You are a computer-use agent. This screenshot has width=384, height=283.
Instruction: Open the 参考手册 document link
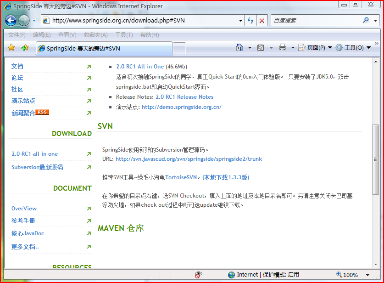pyautogui.click(x=23, y=221)
